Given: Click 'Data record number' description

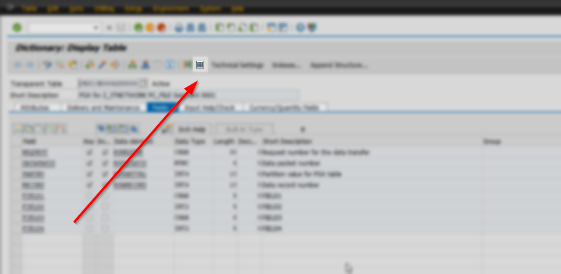Looking at the screenshot, I should pos(291,185).
